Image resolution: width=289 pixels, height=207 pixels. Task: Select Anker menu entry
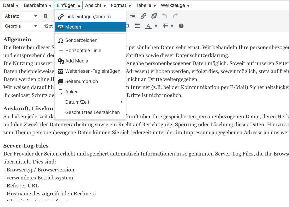(90, 92)
